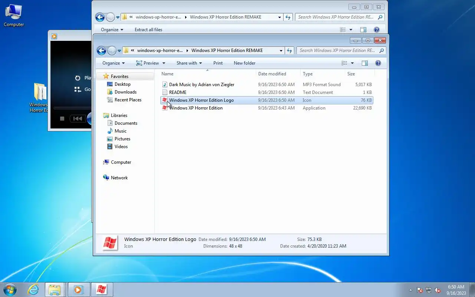
Task: Open Action Center flag tray icon
Action: coord(420,290)
